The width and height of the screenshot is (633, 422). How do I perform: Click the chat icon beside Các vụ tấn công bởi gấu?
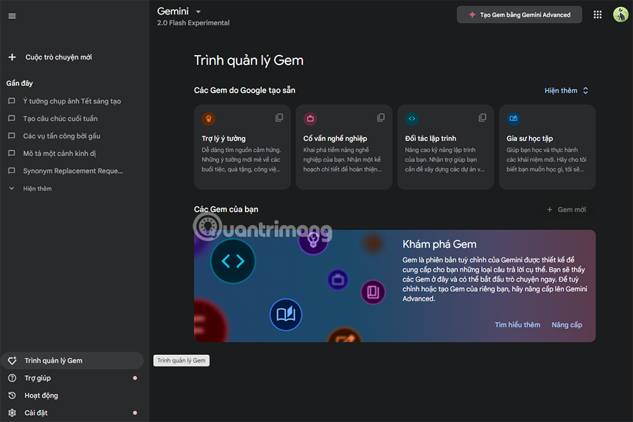[11, 135]
